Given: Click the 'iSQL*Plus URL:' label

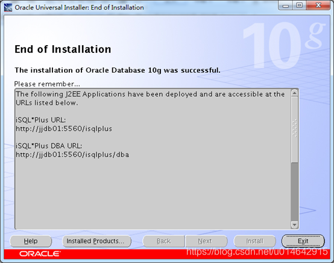Looking at the screenshot, I should coord(41,120).
